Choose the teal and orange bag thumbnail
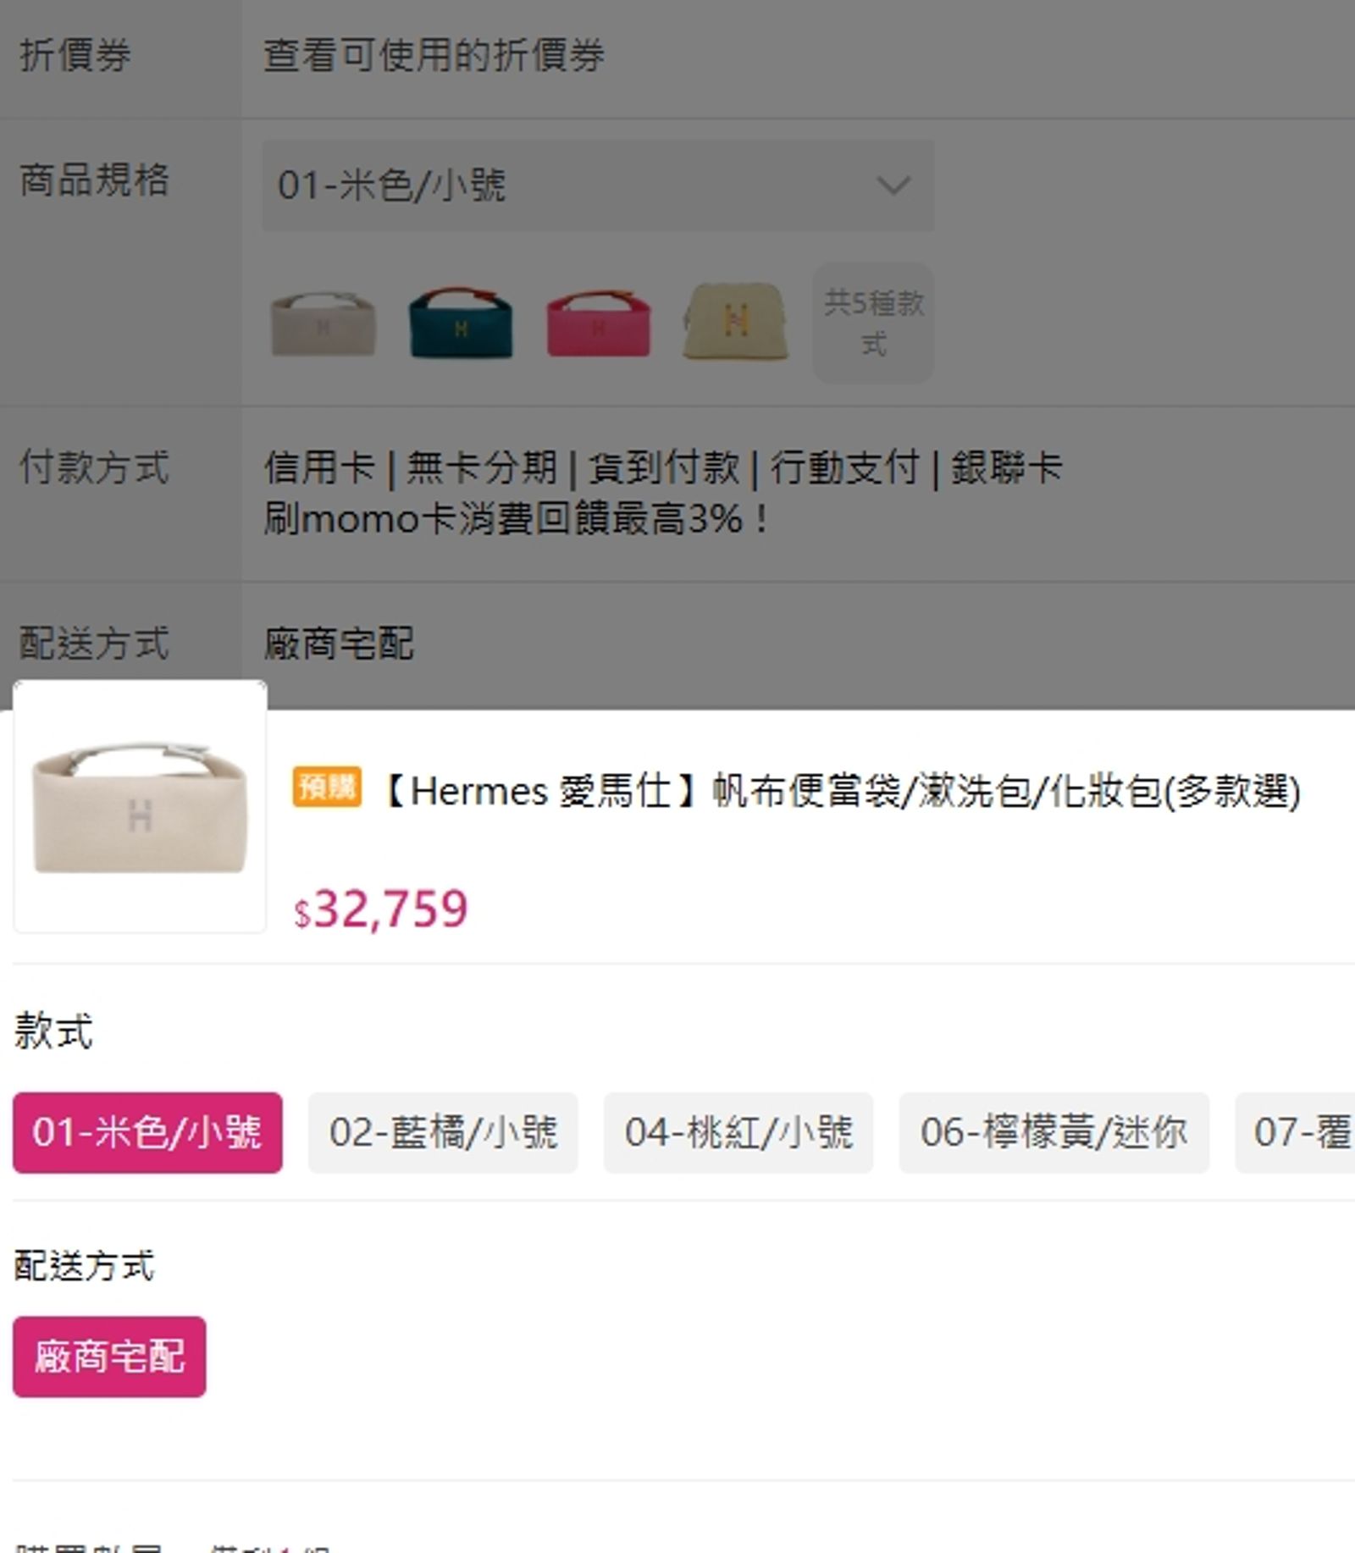1355x1553 pixels. [461, 323]
